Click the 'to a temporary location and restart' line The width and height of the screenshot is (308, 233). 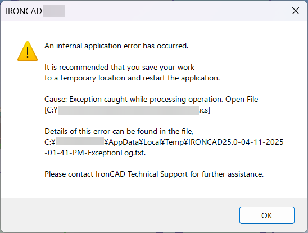[132, 78]
